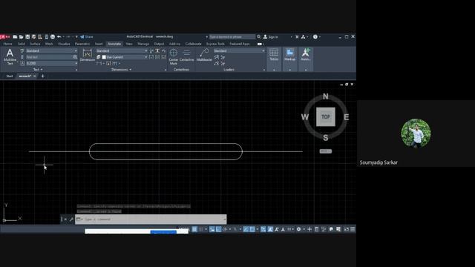This screenshot has height=267, width=475.
Task: Toggle 2D object snap in status bar
Action: coord(252,229)
